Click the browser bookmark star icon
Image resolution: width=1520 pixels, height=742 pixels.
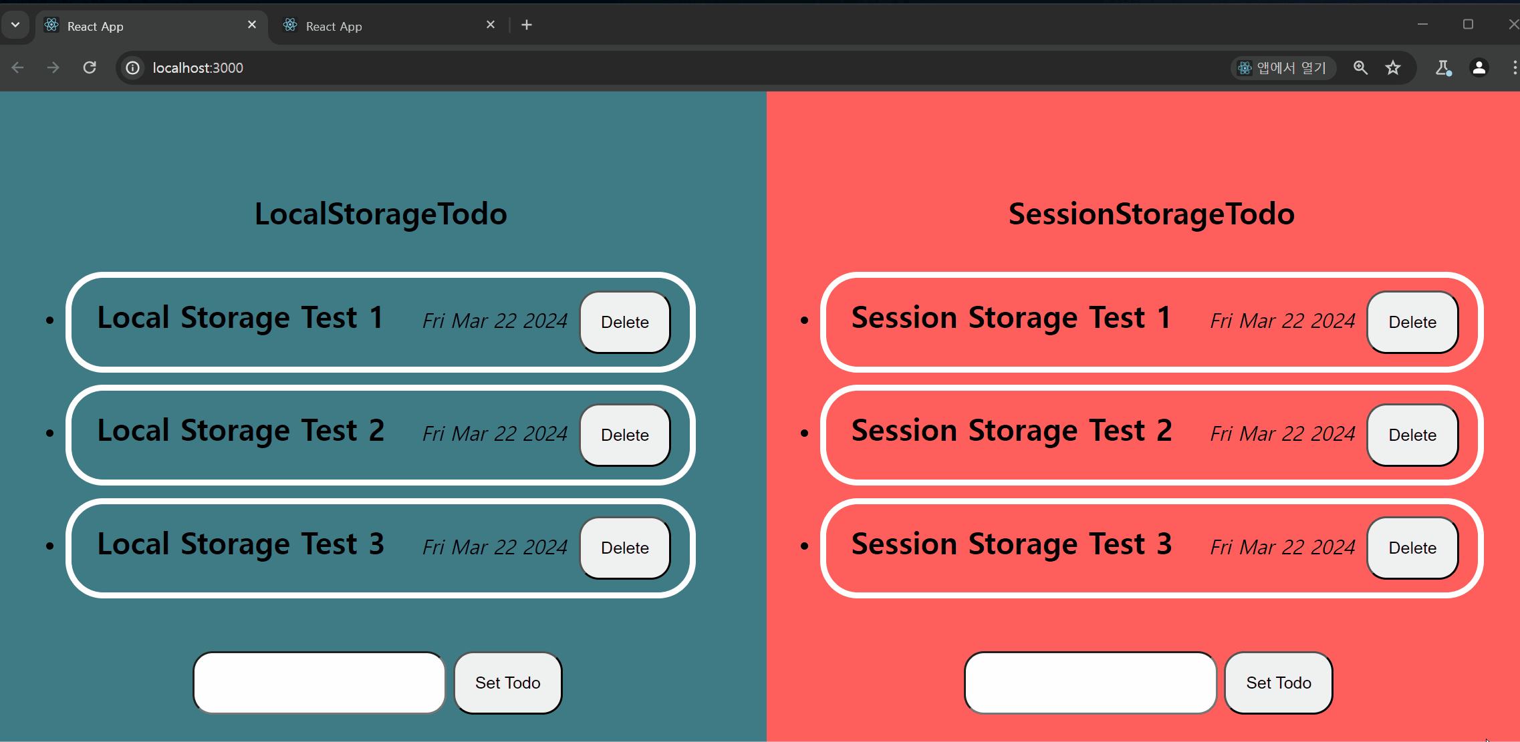[1394, 67]
